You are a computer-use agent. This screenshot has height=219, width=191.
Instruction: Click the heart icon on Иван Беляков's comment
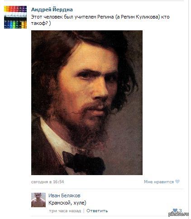[175, 210]
